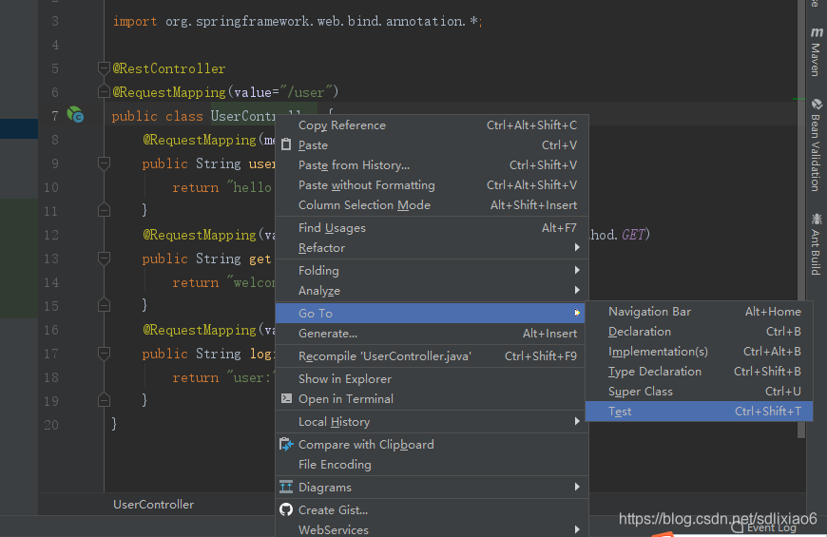The height and width of the screenshot is (537, 827).
Task: Open the Go To menu entry
Action: [x=430, y=313]
